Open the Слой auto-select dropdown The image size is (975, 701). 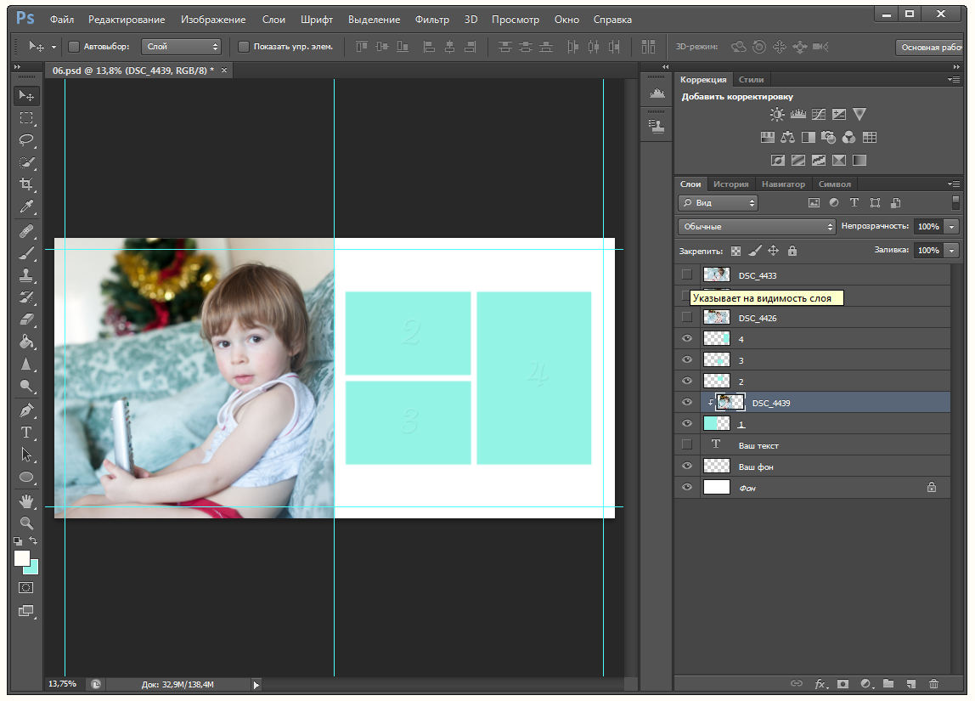click(182, 47)
